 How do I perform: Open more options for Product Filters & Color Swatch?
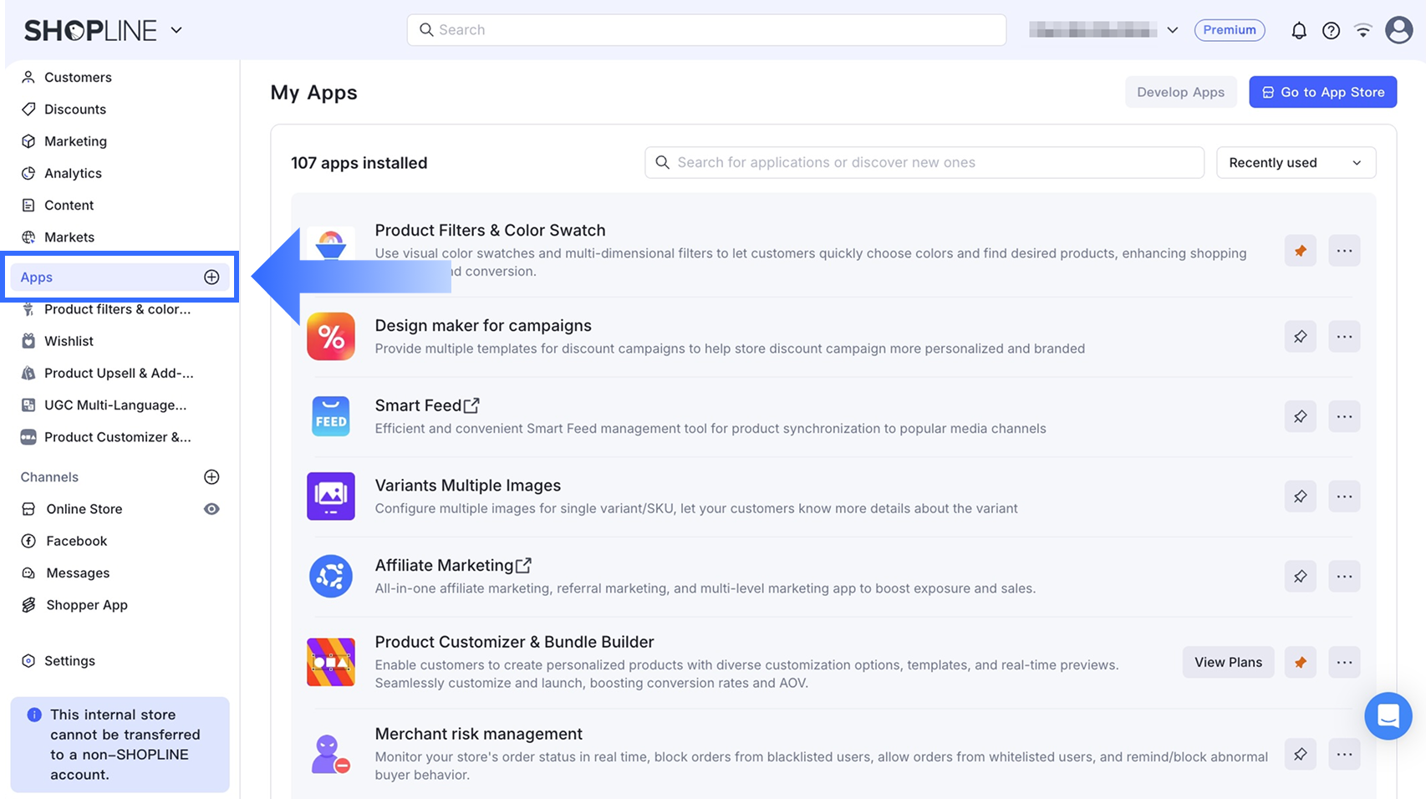click(x=1344, y=251)
